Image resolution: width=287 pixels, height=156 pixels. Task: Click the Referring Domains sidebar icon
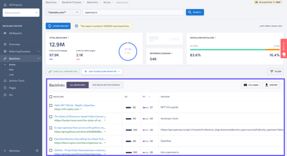click(5, 51)
